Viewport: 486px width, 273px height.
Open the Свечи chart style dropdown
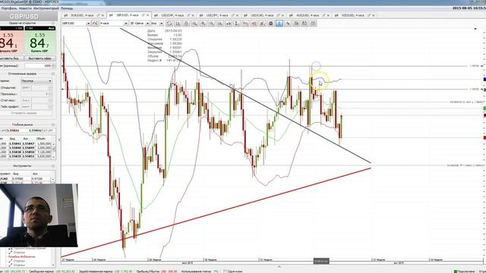(x=147, y=24)
